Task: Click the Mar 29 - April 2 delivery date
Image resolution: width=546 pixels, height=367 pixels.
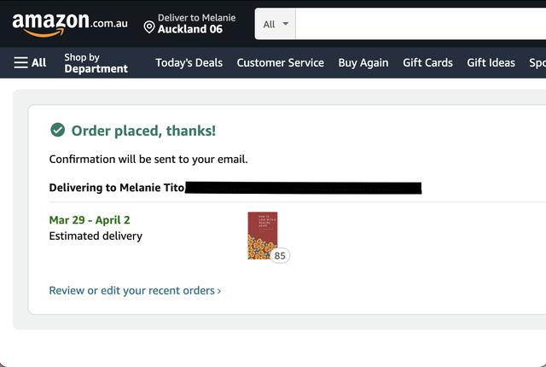Action: [90, 220]
